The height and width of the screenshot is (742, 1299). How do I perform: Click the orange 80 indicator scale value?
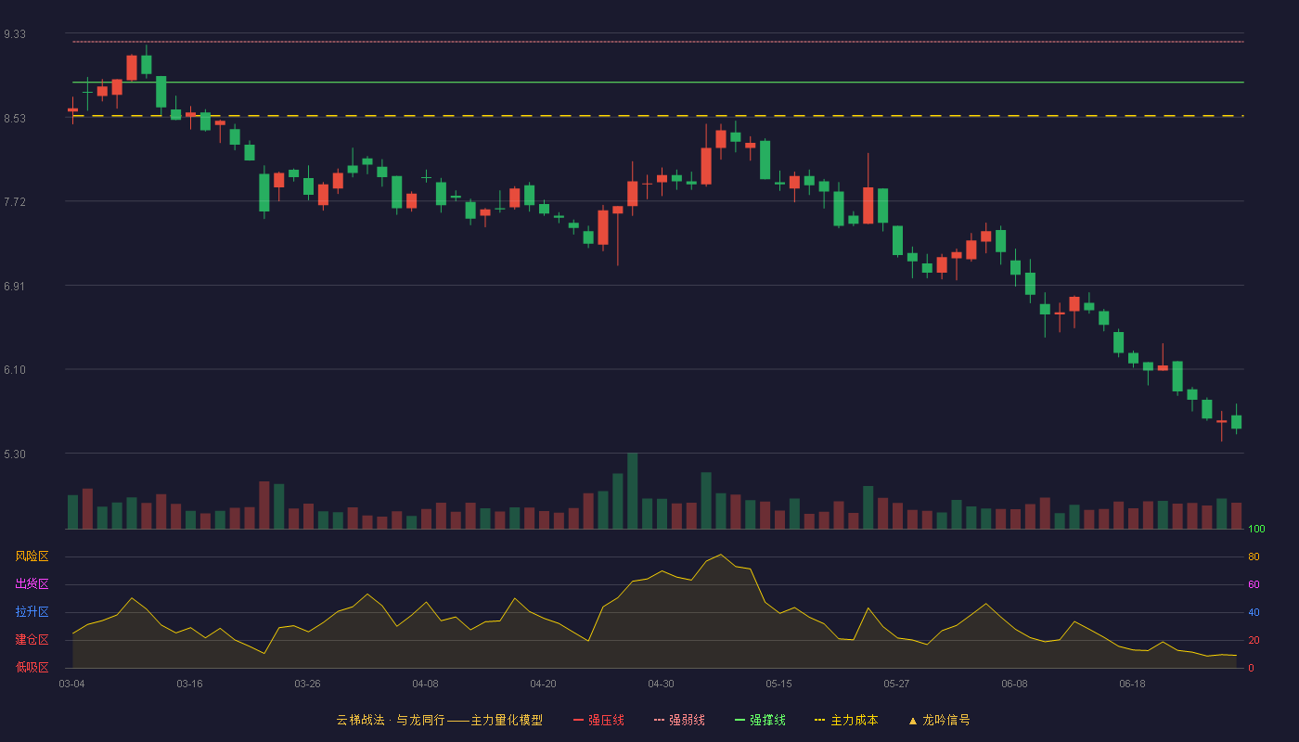pos(1254,557)
